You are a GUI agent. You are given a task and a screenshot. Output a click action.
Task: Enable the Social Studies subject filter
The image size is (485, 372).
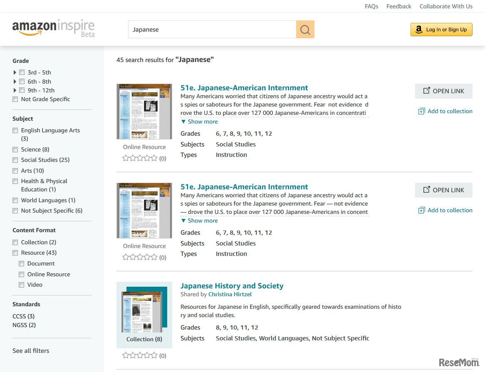click(x=15, y=160)
